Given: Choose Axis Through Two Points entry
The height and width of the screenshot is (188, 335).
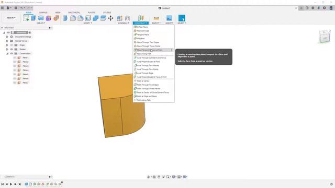Looking at the screenshot, I should (x=153, y=69).
